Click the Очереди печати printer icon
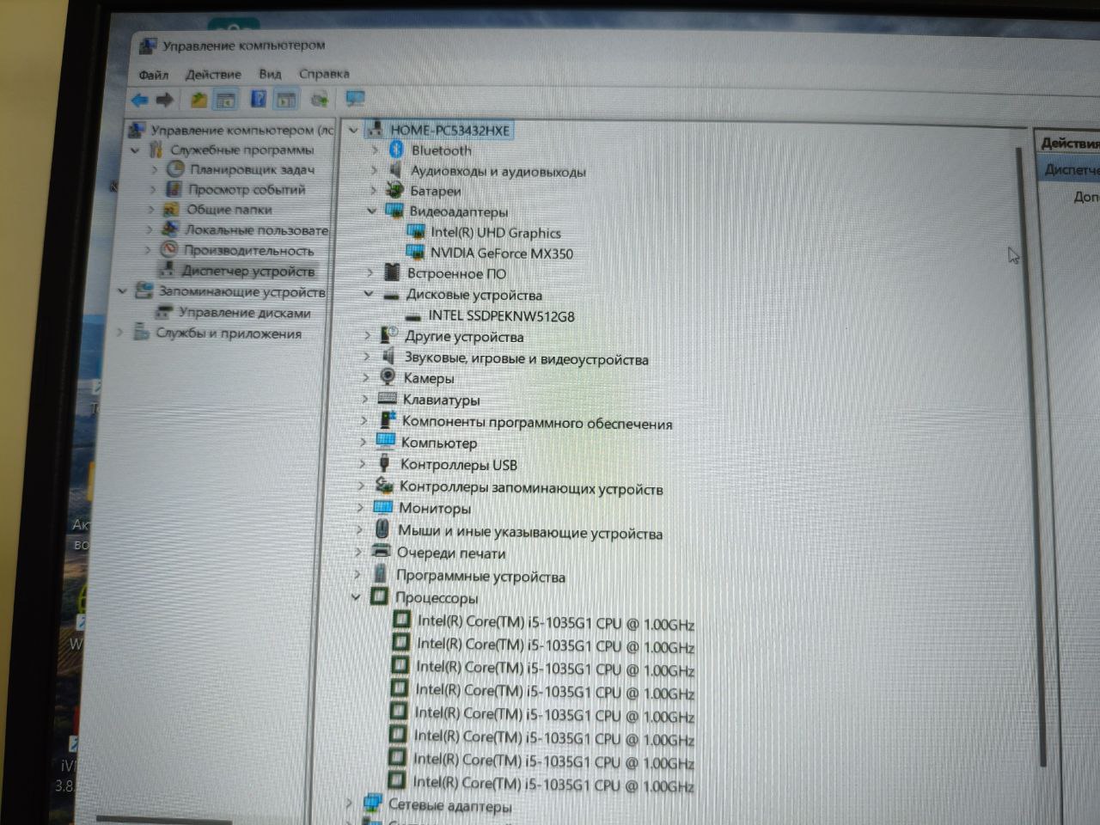The image size is (1100, 825). (382, 552)
